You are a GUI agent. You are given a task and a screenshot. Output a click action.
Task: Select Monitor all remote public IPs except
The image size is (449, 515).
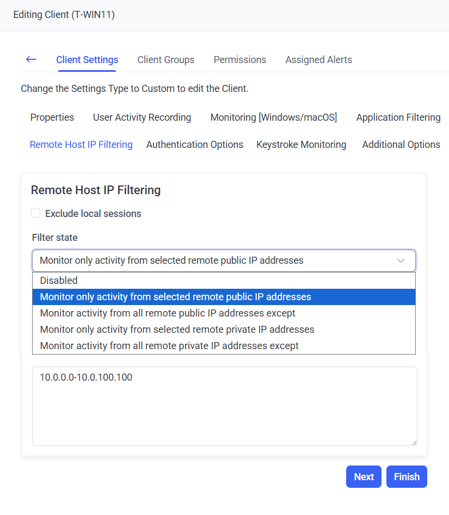[x=168, y=313]
